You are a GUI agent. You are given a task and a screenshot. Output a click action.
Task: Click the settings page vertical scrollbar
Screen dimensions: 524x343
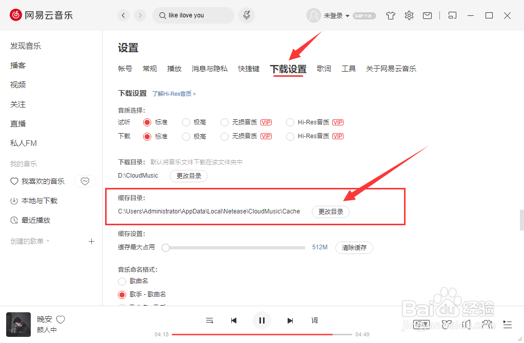[x=521, y=220]
